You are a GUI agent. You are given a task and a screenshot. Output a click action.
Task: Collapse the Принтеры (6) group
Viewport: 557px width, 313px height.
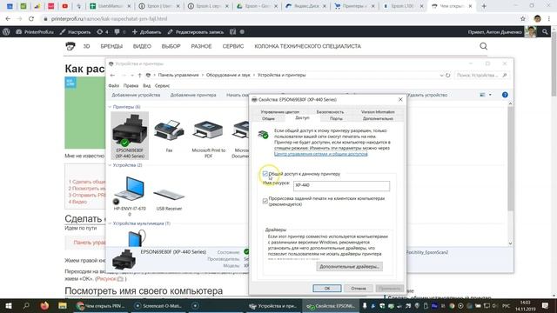pyautogui.click(x=110, y=107)
